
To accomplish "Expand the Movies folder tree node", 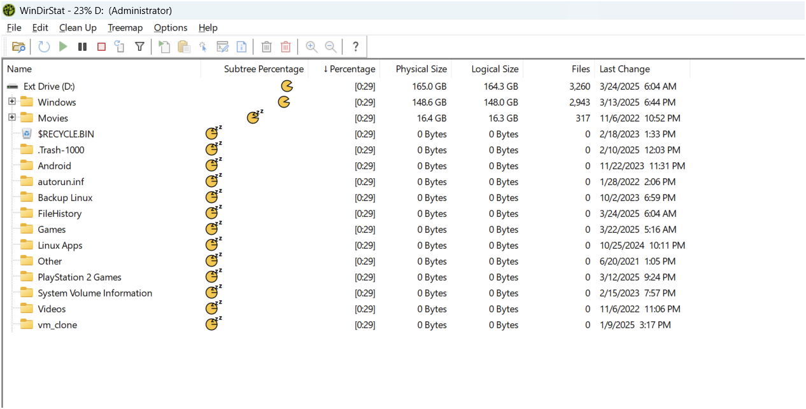I will [x=11, y=118].
